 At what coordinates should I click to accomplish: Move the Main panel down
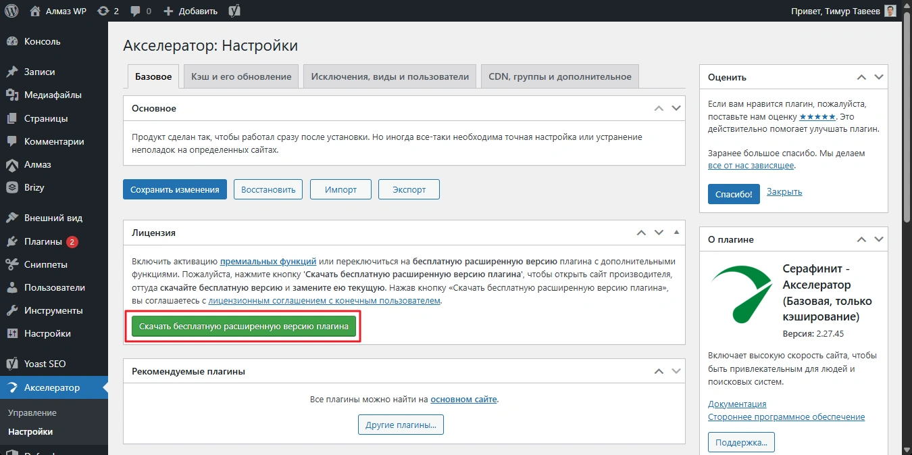pos(676,108)
